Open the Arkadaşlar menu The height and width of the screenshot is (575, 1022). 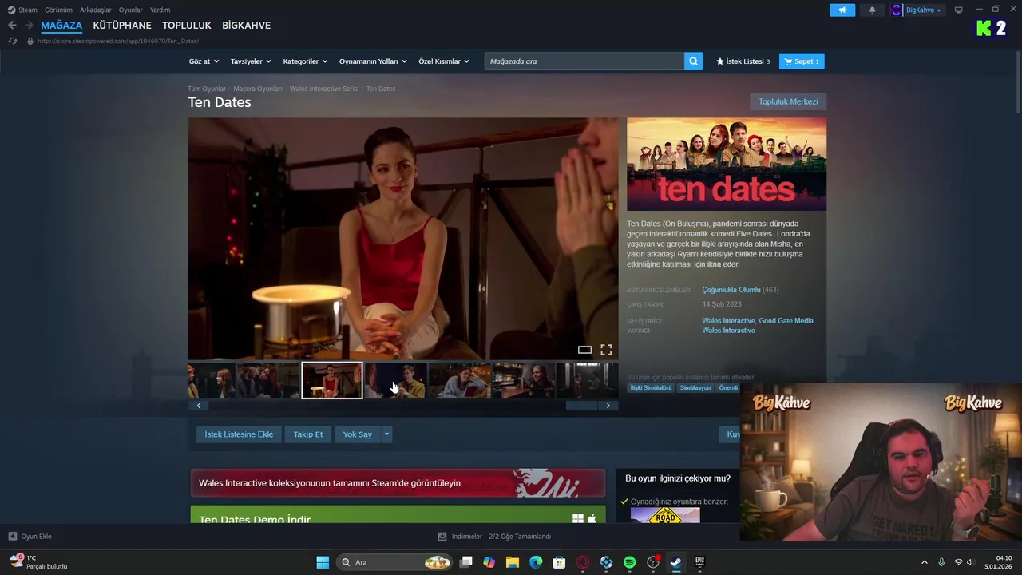(96, 10)
